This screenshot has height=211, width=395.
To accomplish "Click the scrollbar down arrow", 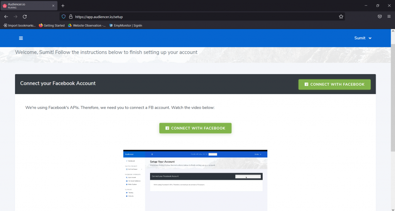I will point(393,209).
